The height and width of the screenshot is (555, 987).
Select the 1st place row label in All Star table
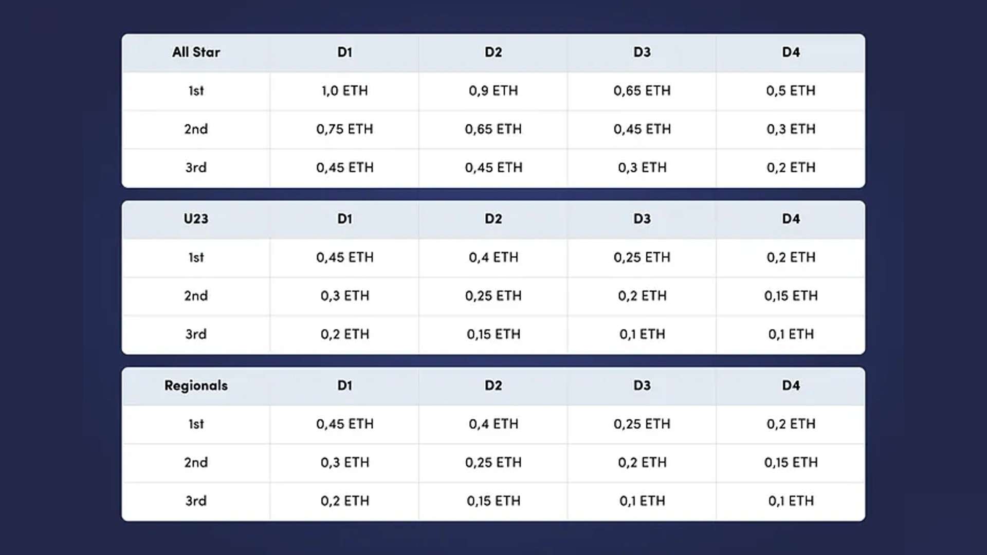[196, 91]
